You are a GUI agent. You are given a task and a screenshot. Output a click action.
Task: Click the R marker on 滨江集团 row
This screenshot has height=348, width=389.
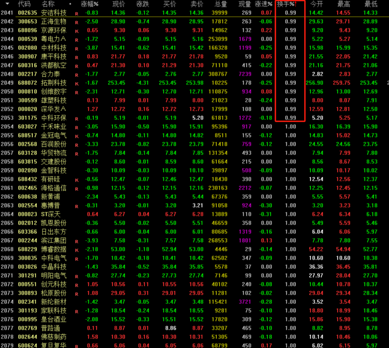pyautogui.click(x=77, y=241)
